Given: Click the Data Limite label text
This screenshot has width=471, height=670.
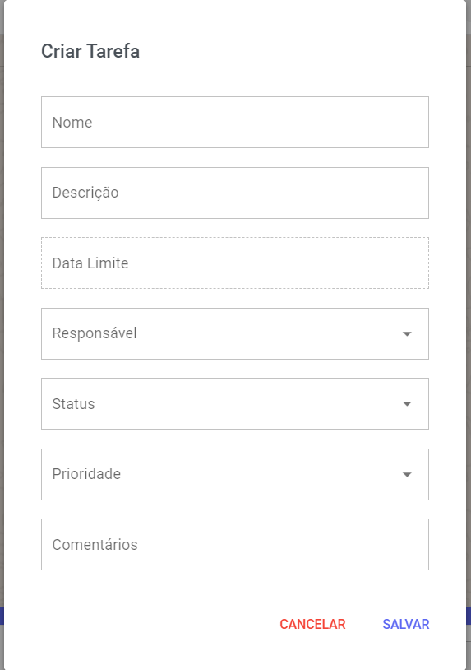Looking at the screenshot, I should point(90,263).
